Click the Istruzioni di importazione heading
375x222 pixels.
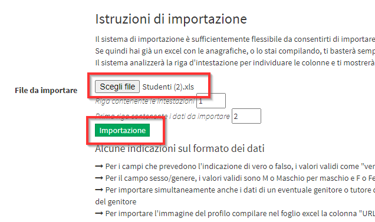coord(171,19)
